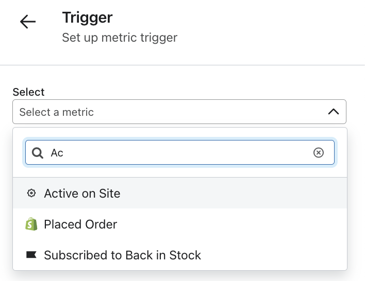Click the "Active on Site" label text
This screenshot has width=365, height=281.
point(82,194)
